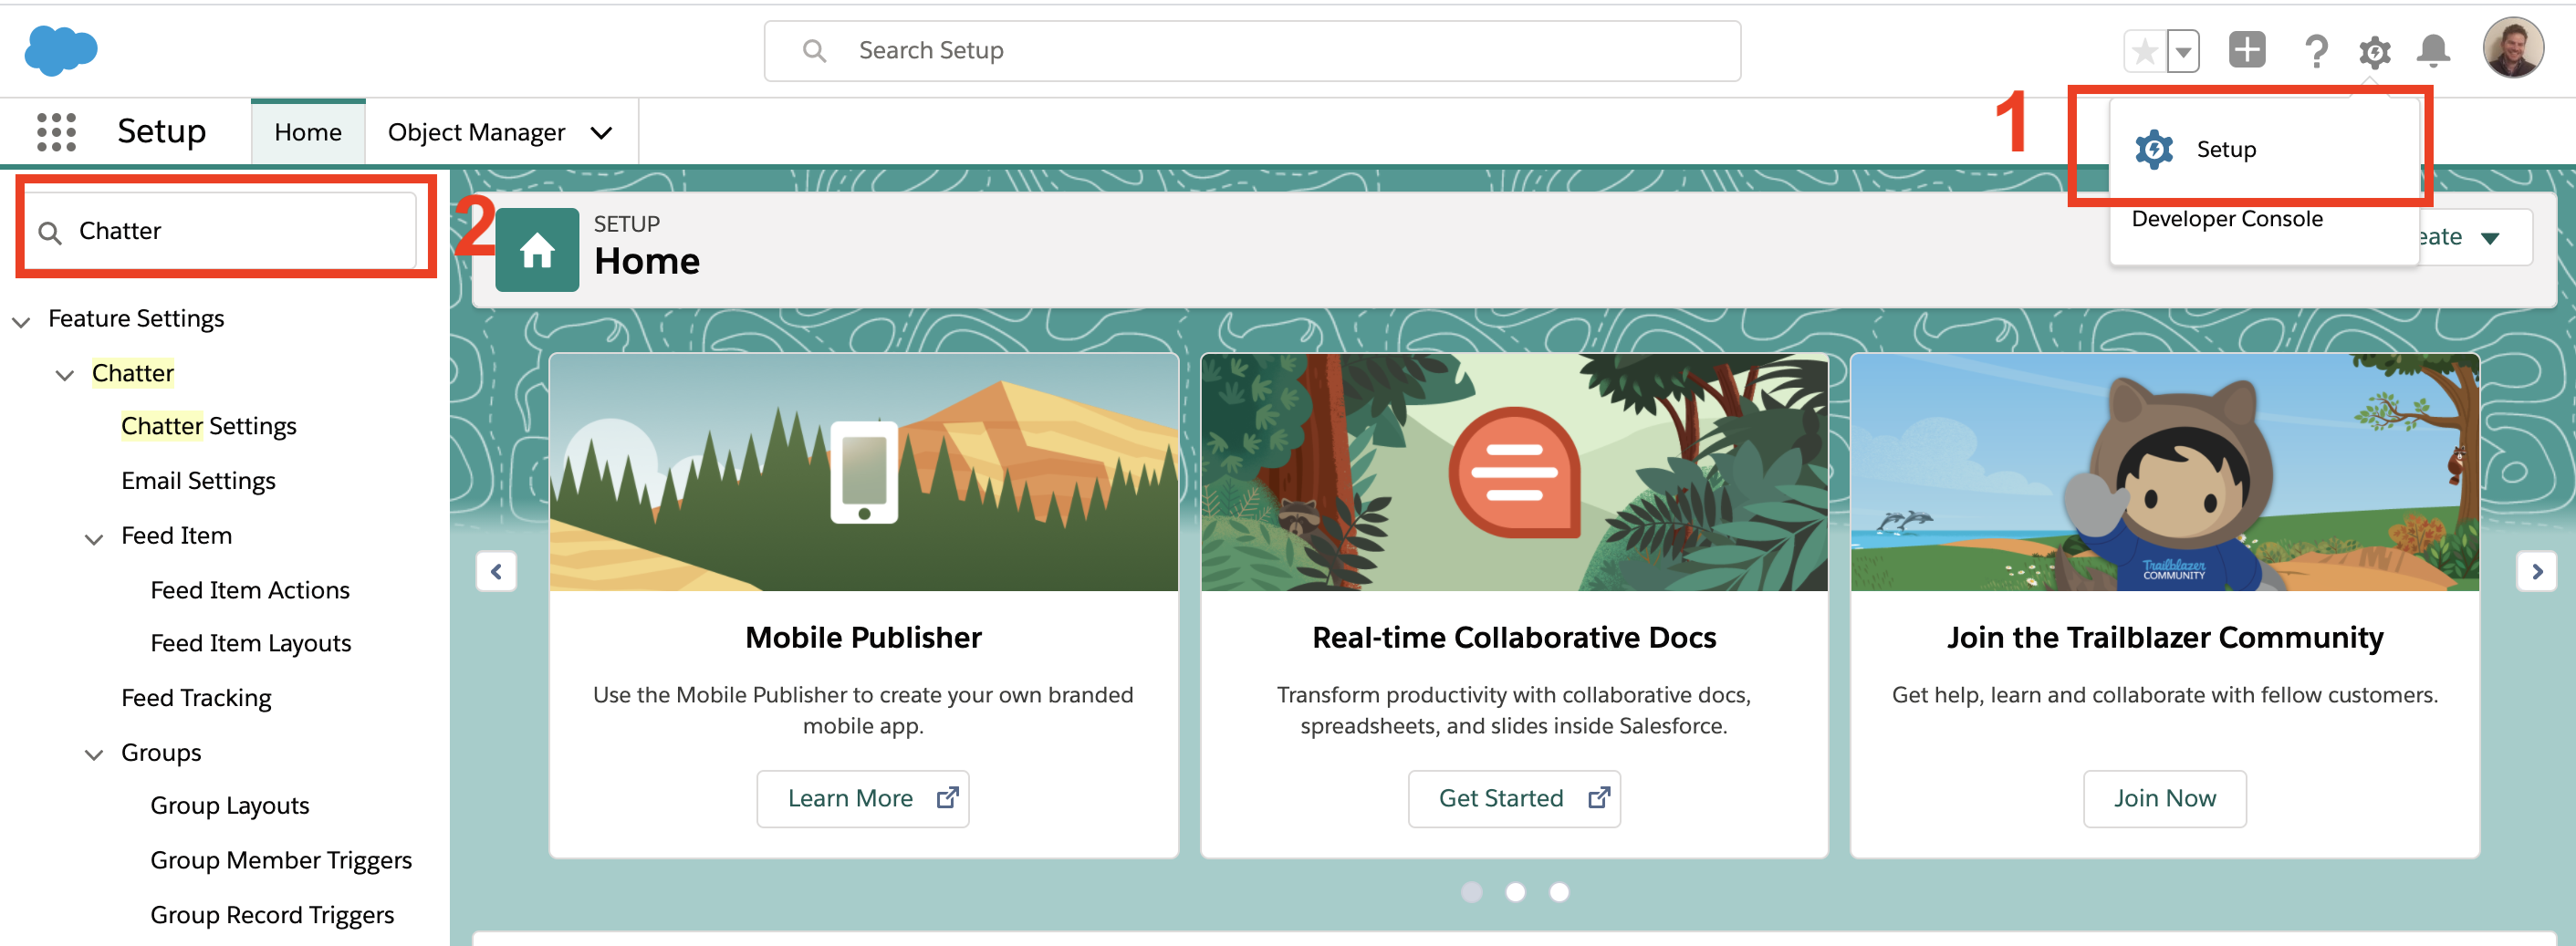This screenshot has height=946, width=2576.
Task: Open the notifications bell
Action: (2433, 51)
